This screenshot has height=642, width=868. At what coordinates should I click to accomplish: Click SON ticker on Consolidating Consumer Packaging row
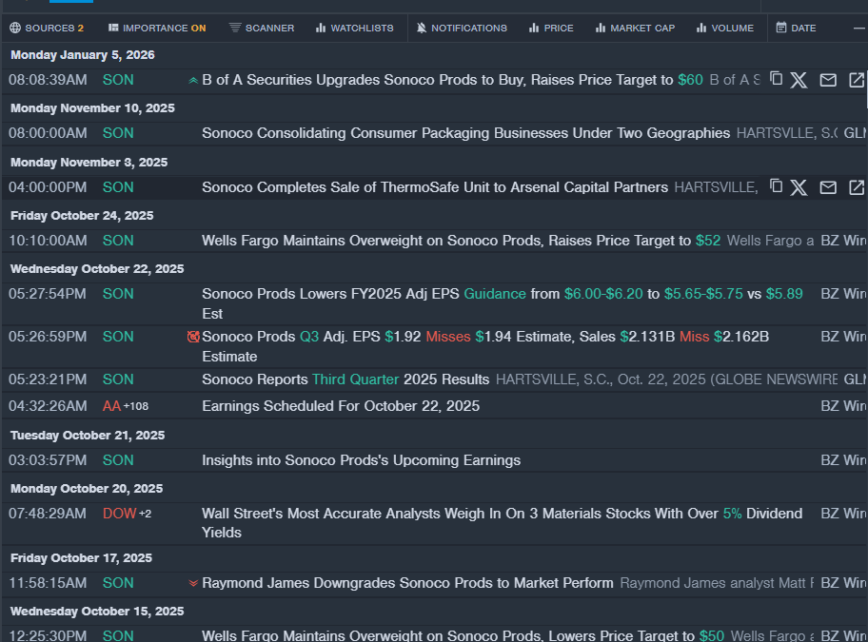[x=118, y=133]
